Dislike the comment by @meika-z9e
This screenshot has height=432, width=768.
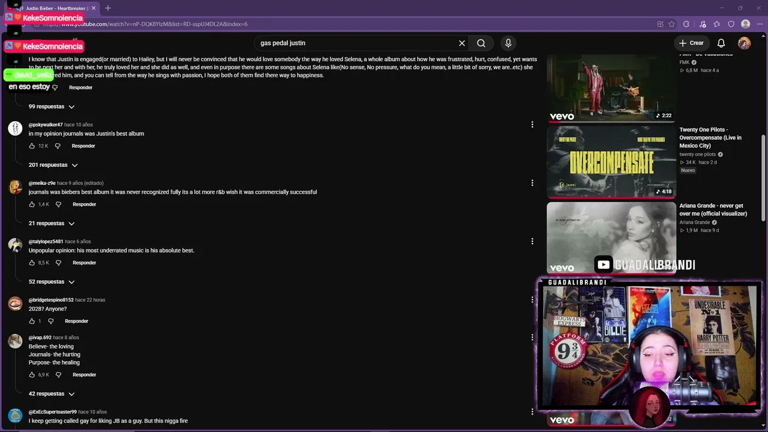pyautogui.click(x=58, y=205)
